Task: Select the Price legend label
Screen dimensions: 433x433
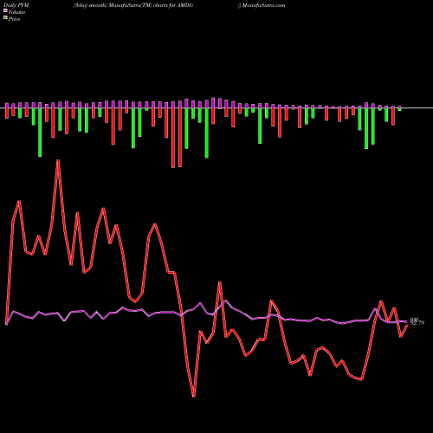Action: coord(14,19)
